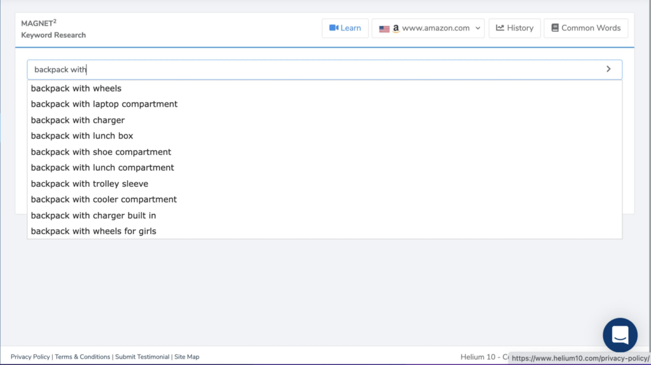This screenshot has width=651, height=365.
Task: Select 'backpack with trolley sleeve' suggestion
Action: (x=90, y=183)
